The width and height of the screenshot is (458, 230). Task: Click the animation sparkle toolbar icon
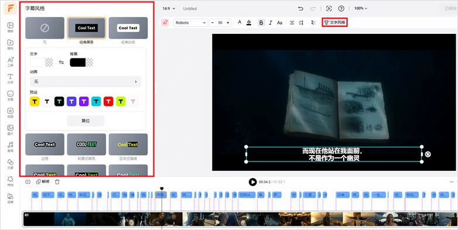click(313, 22)
